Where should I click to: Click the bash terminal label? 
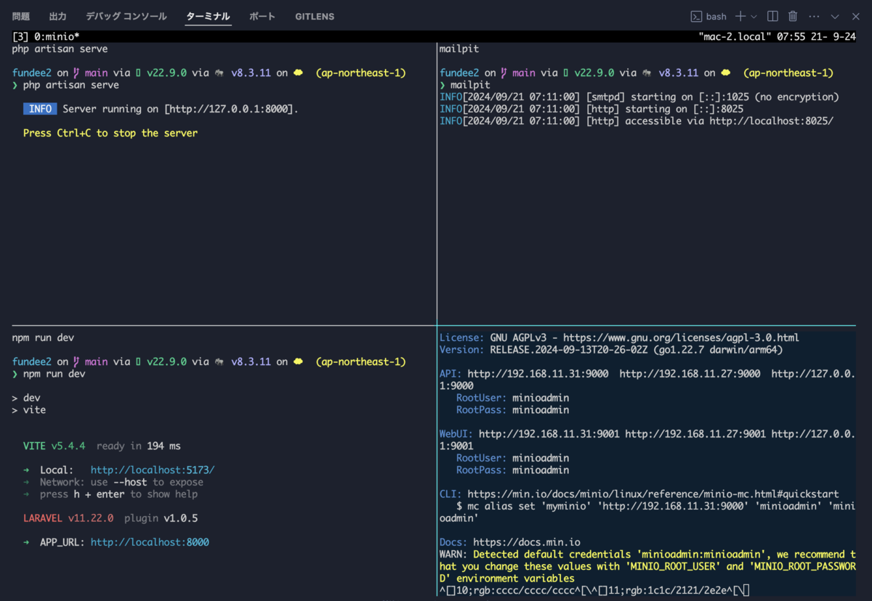pyautogui.click(x=716, y=16)
